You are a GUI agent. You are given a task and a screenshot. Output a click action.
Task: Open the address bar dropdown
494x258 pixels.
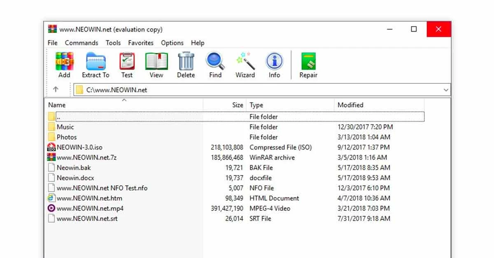pyautogui.click(x=446, y=90)
